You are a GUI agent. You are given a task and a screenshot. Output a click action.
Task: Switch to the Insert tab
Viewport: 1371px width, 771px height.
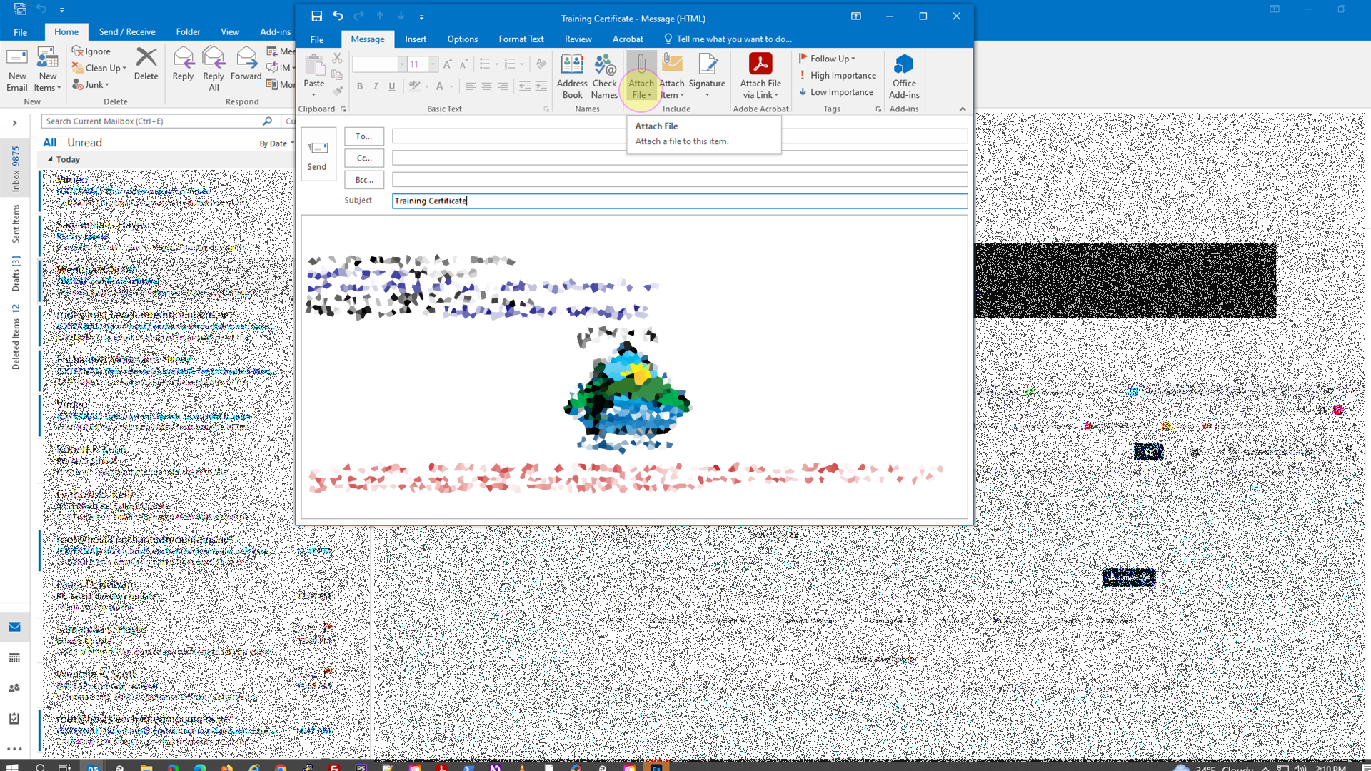coord(415,39)
